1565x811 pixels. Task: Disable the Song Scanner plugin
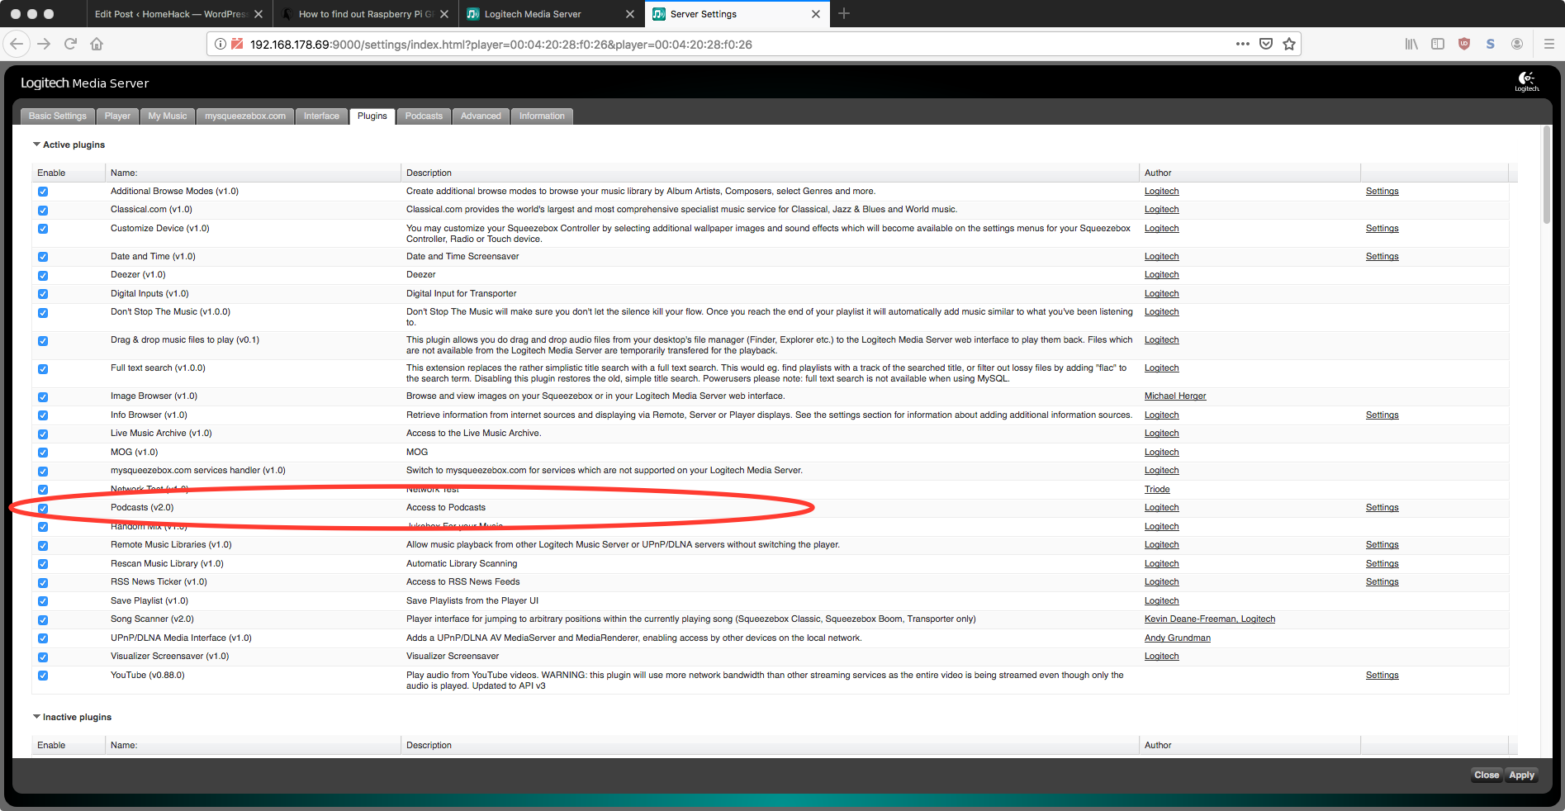point(43,619)
